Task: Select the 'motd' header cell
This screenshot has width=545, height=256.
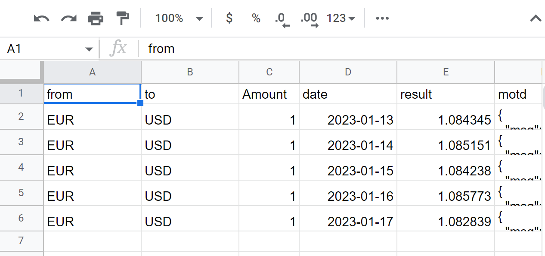Action: pos(518,94)
